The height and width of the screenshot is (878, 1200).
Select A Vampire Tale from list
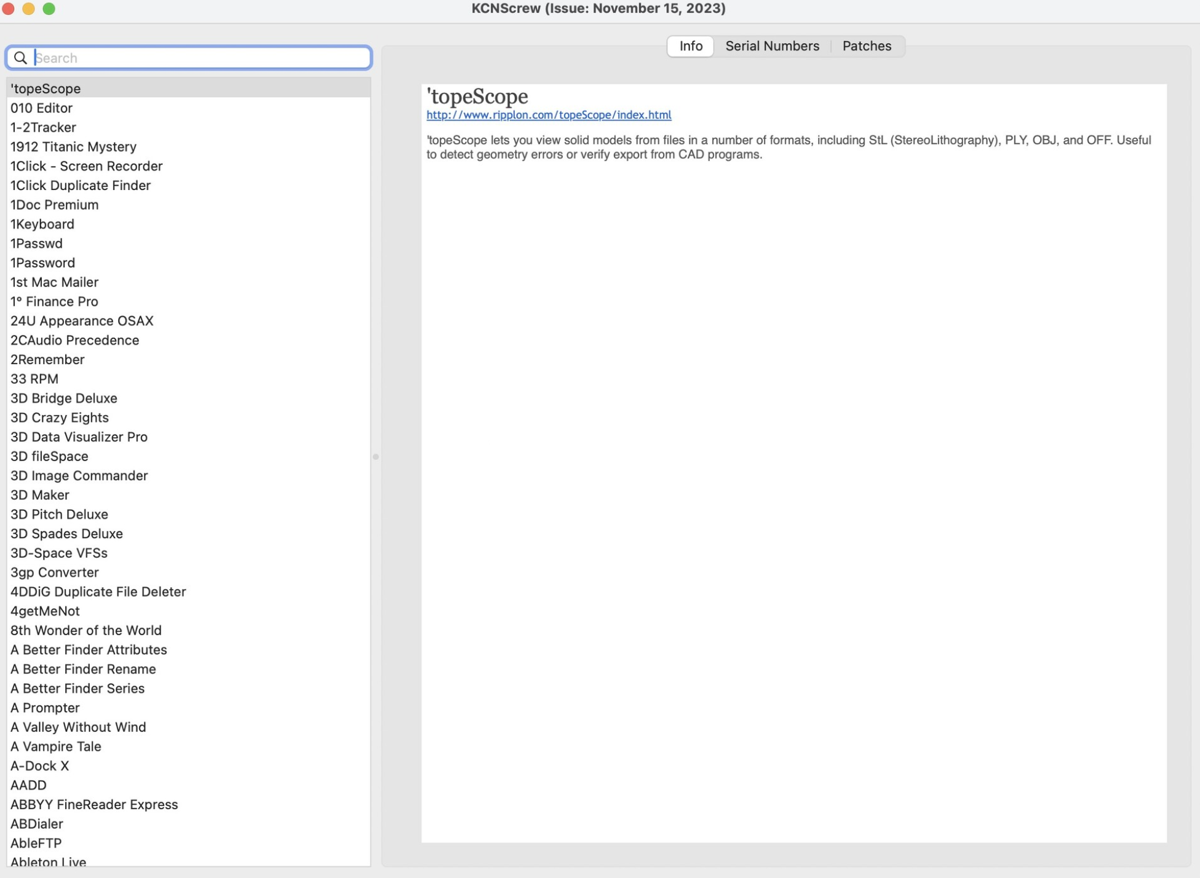[x=55, y=746]
